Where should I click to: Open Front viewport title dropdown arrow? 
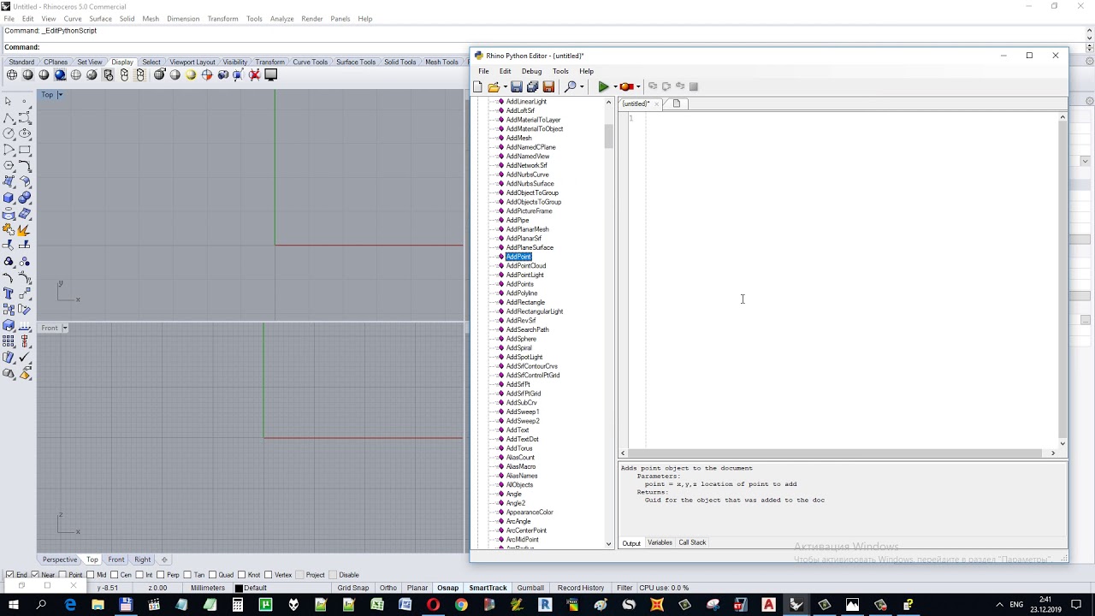[x=64, y=328]
